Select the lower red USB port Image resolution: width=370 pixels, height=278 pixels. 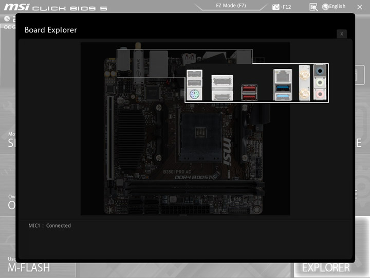(x=249, y=97)
